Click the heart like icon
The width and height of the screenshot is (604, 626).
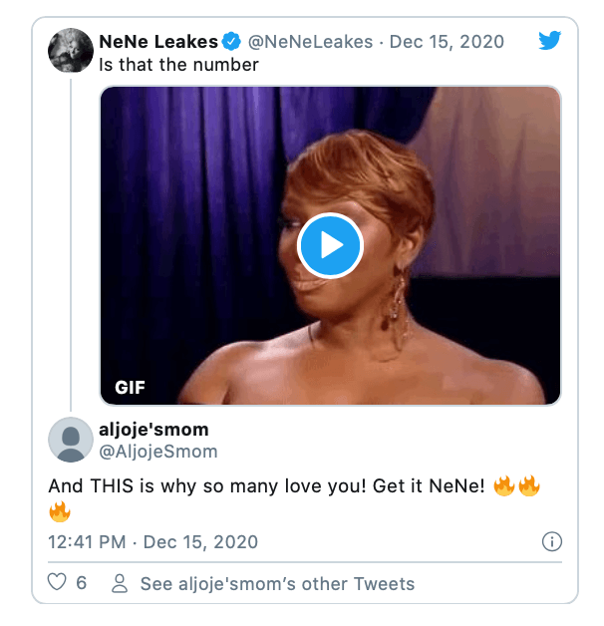pyautogui.click(x=57, y=582)
